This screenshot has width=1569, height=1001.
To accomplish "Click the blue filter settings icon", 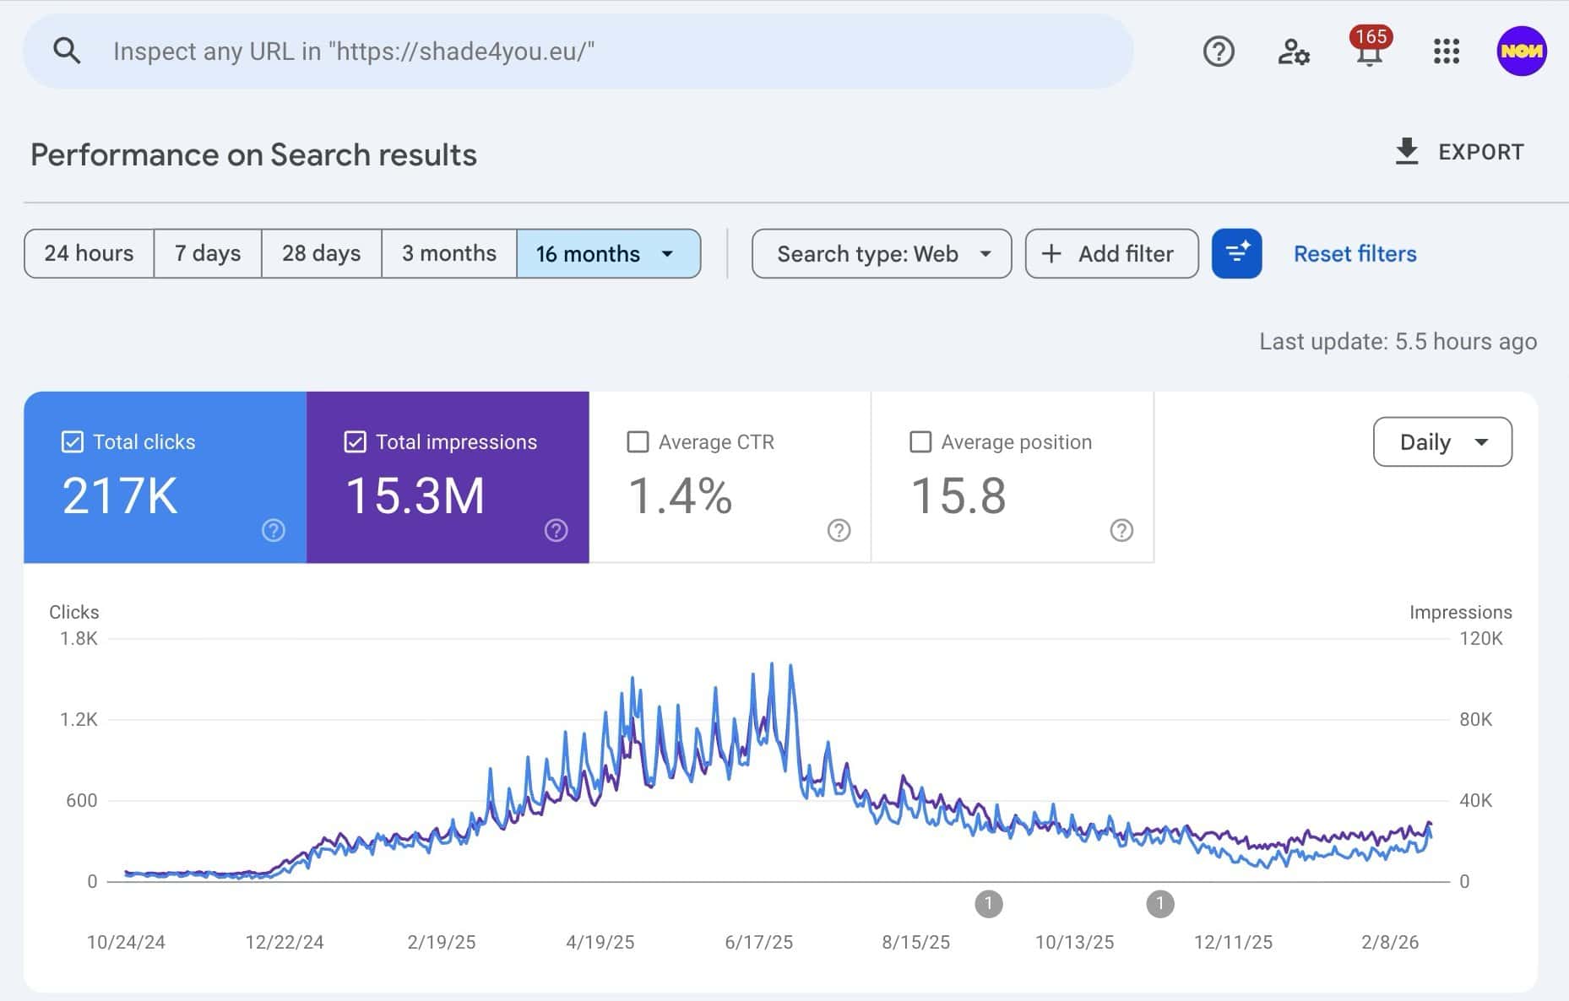I will tap(1236, 253).
